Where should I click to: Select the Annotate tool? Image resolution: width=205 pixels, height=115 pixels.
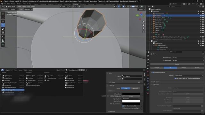pyautogui.click(x=3, y=37)
